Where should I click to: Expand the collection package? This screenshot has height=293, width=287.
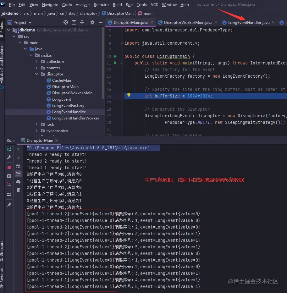tap(37, 62)
